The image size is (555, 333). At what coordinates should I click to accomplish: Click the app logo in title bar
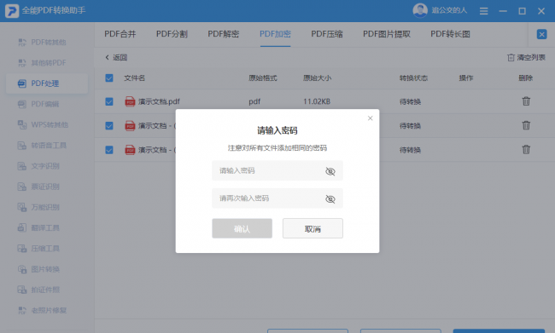pos(12,10)
